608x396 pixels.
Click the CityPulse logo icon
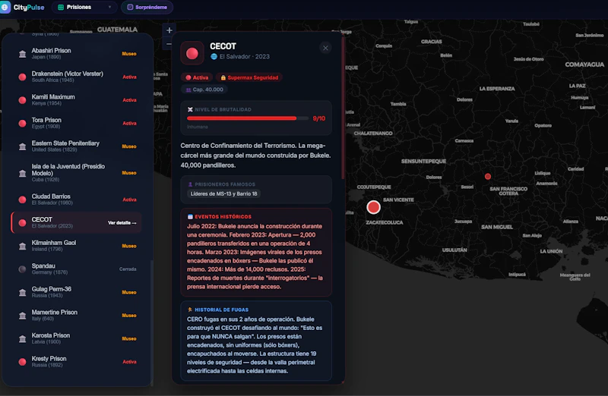[5, 7]
